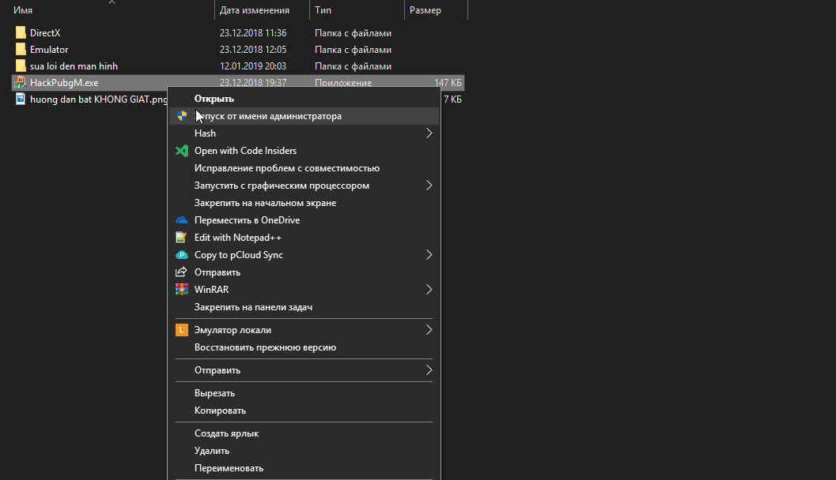Open the Hash menu entry
836x480 pixels.
coord(304,133)
